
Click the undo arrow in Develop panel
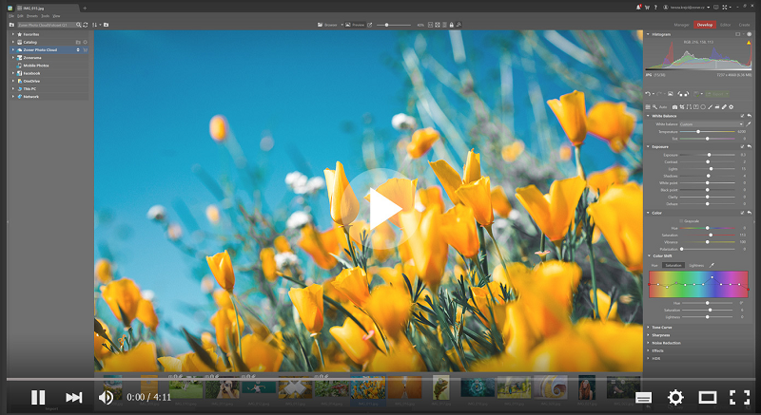pyautogui.click(x=648, y=94)
